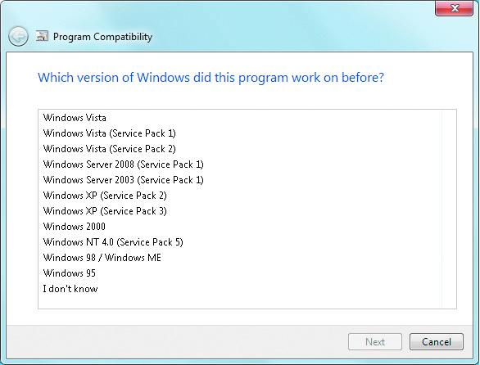Click empty area below I don't know
The image size is (480, 365).
pyautogui.click(x=240, y=302)
